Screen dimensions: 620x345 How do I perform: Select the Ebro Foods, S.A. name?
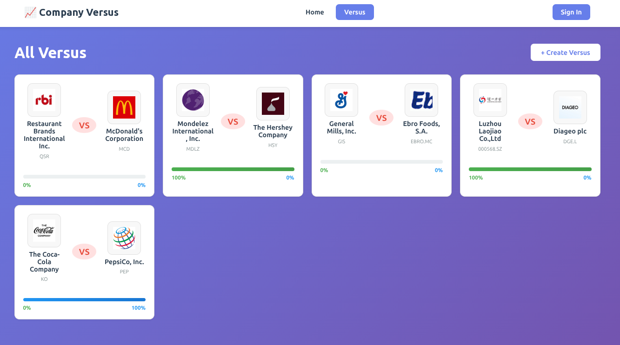(421, 127)
